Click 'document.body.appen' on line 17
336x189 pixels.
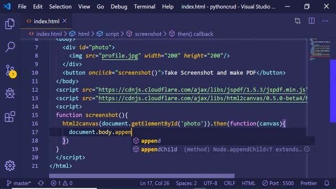100,132
